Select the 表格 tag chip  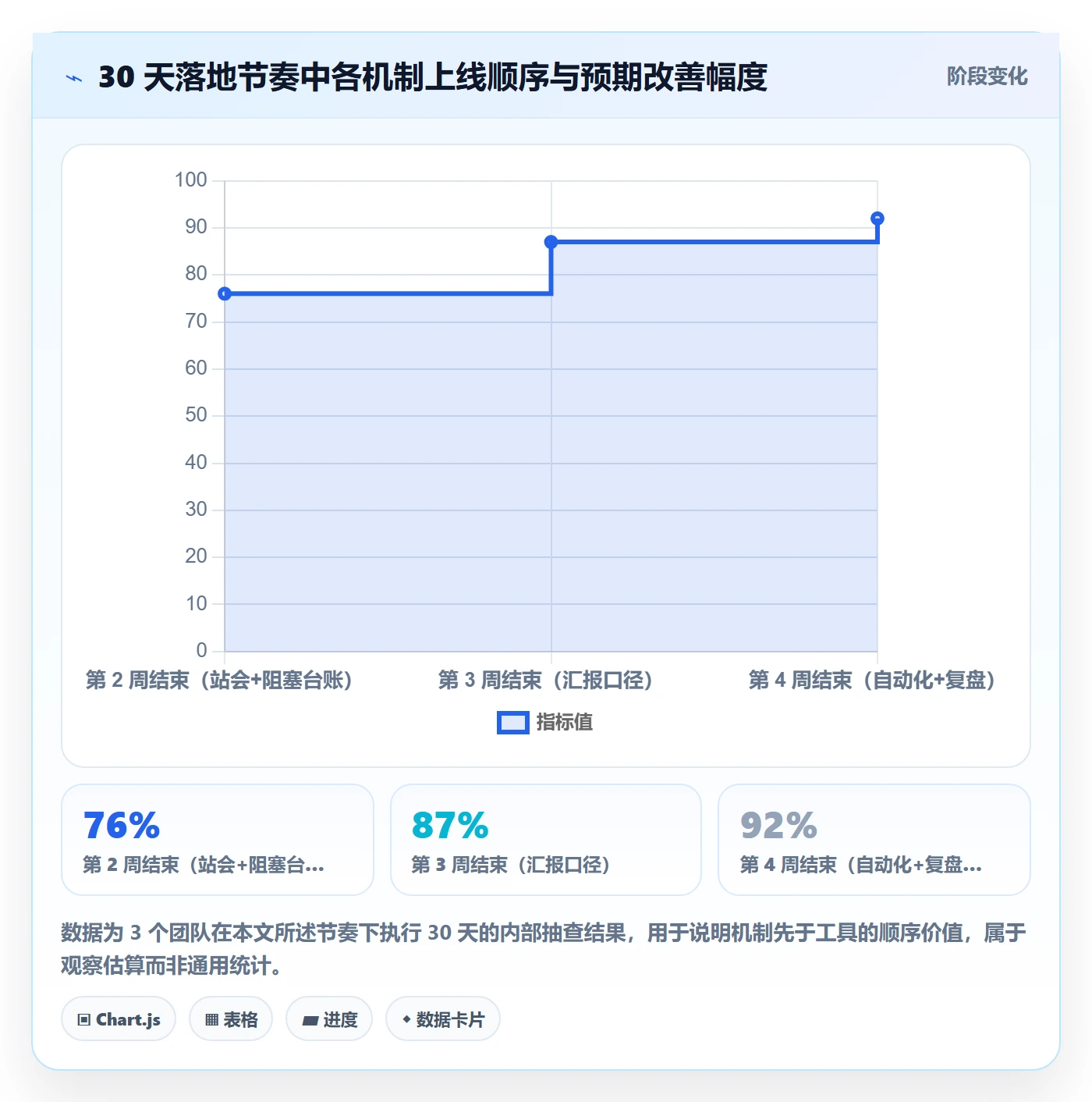coord(231,1018)
